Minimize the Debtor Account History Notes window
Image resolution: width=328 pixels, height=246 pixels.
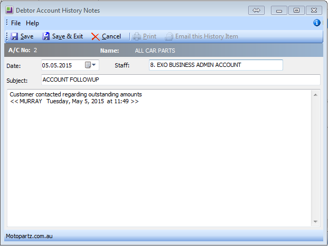(279, 10)
